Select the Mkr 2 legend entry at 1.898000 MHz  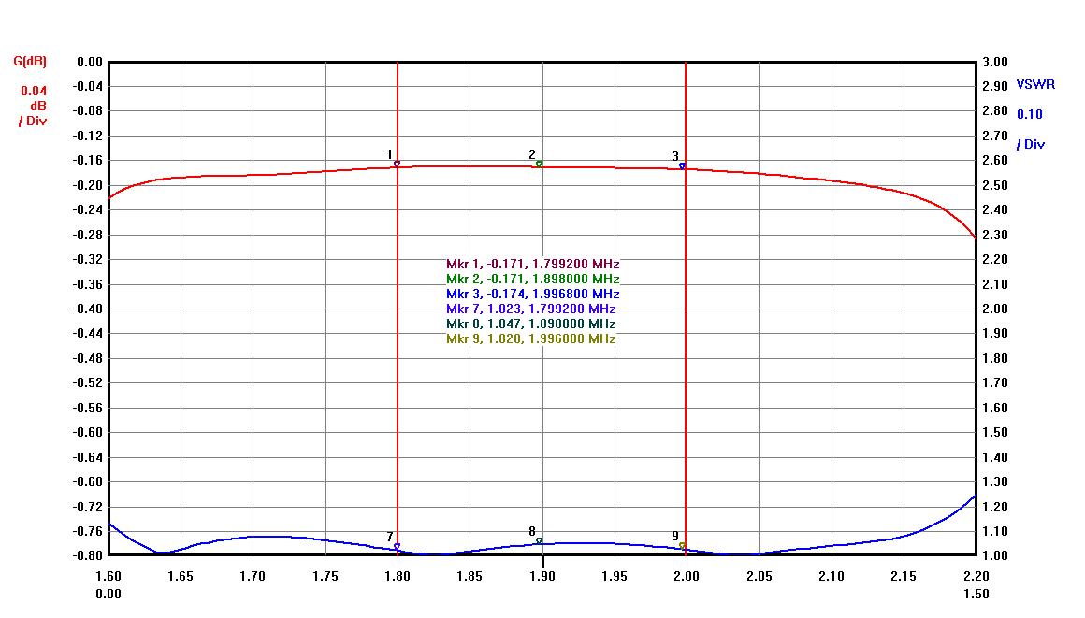532,280
